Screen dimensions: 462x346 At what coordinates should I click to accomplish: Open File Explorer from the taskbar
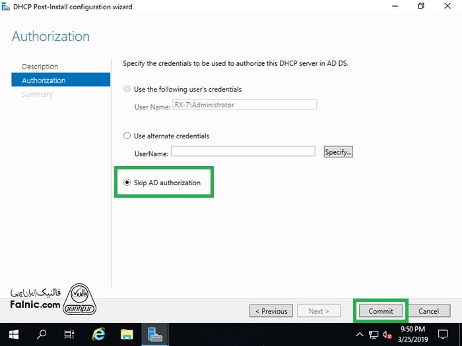127,334
